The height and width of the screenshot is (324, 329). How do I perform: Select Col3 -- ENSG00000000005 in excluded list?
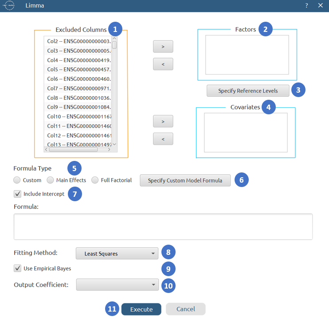click(x=78, y=51)
